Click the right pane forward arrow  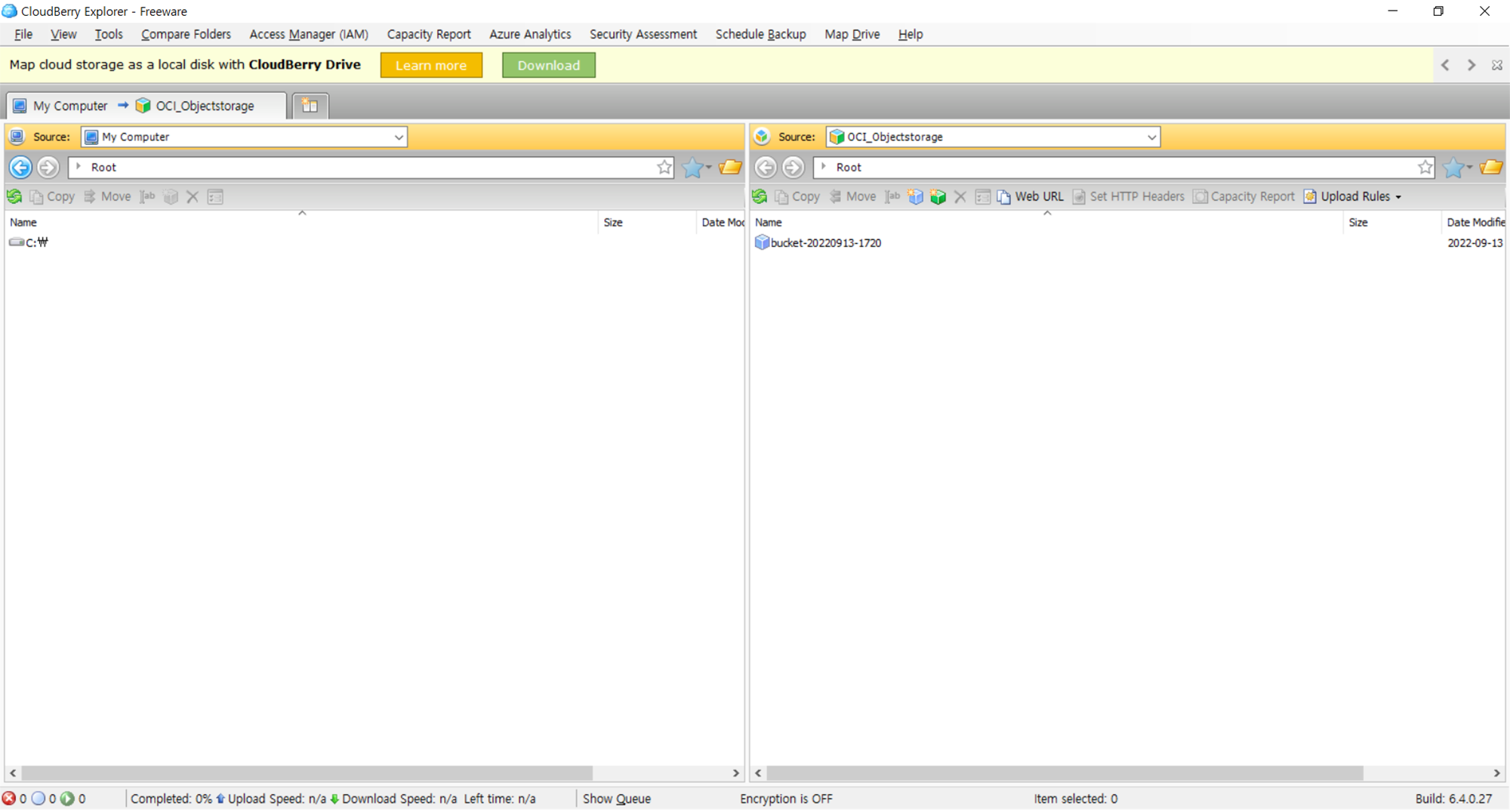[793, 167]
